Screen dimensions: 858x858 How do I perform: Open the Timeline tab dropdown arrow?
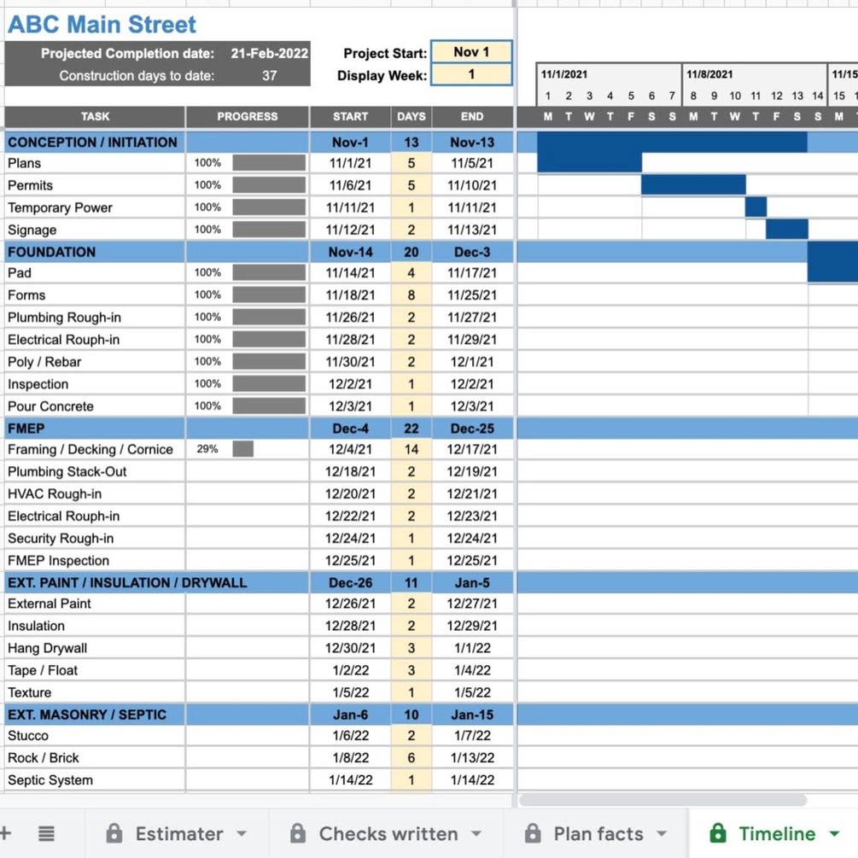click(x=834, y=834)
